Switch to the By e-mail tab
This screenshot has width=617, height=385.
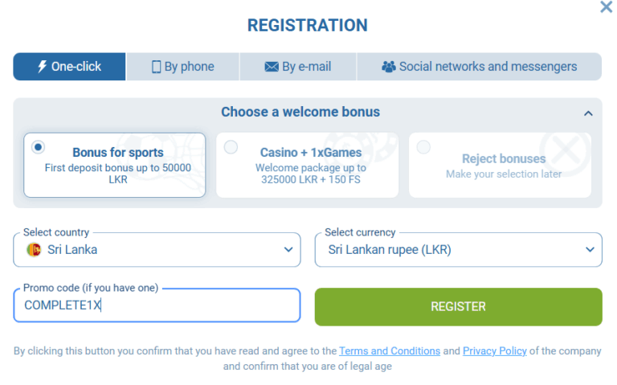tap(298, 67)
